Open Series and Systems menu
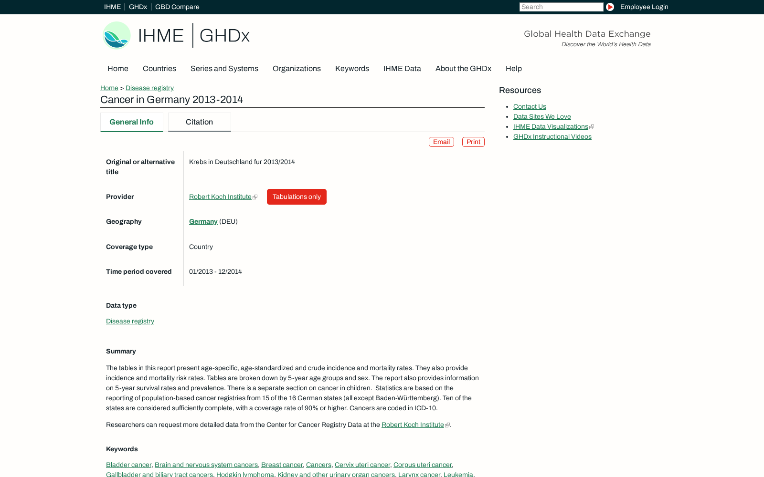 click(x=224, y=69)
